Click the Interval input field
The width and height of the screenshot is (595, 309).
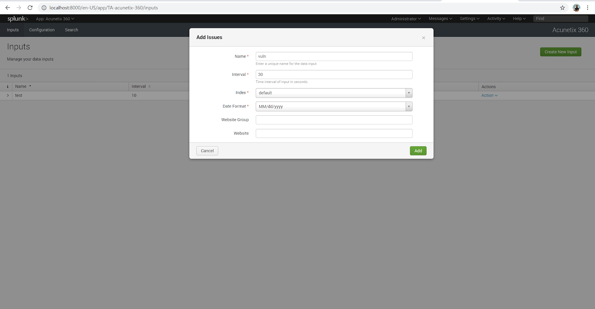click(x=334, y=74)
